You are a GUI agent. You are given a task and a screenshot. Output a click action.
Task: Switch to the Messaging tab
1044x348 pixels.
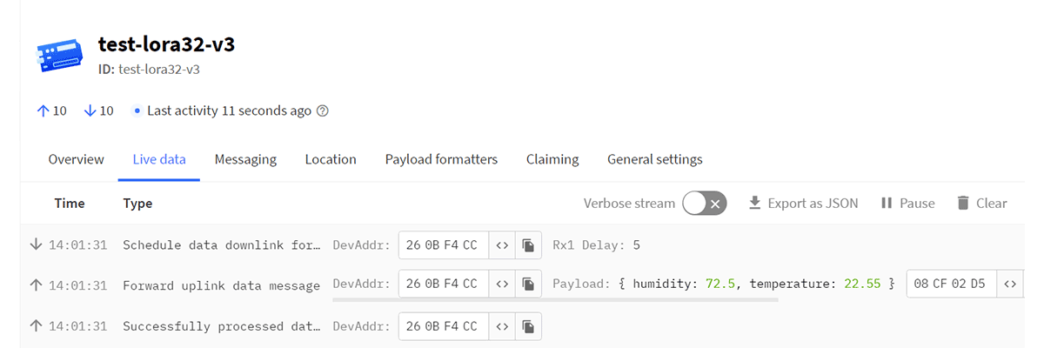(245, 159)
